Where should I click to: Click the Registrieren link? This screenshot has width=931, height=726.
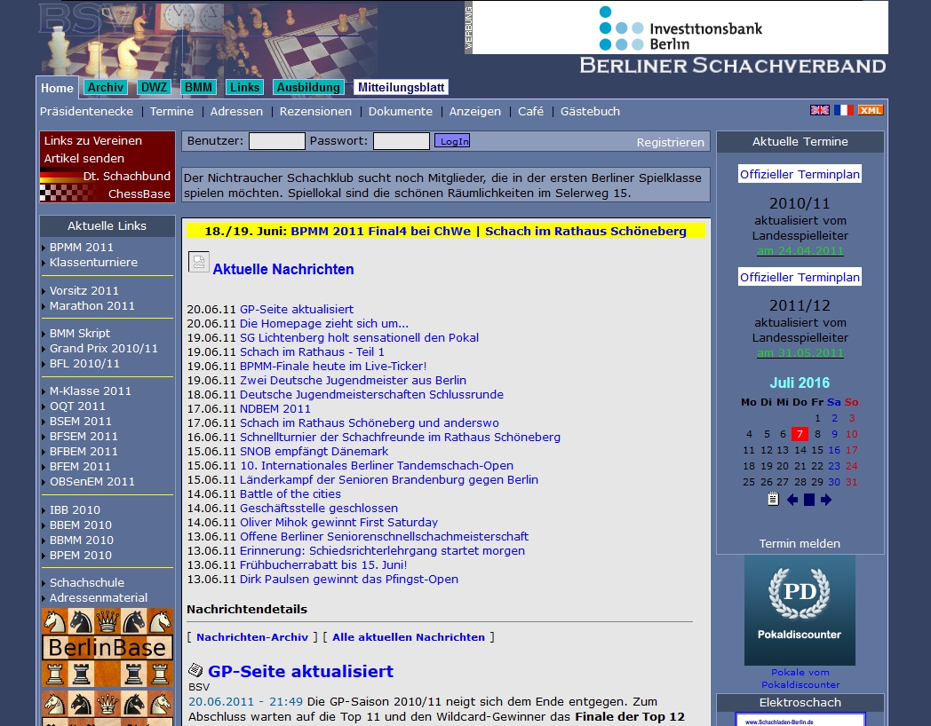670,142
